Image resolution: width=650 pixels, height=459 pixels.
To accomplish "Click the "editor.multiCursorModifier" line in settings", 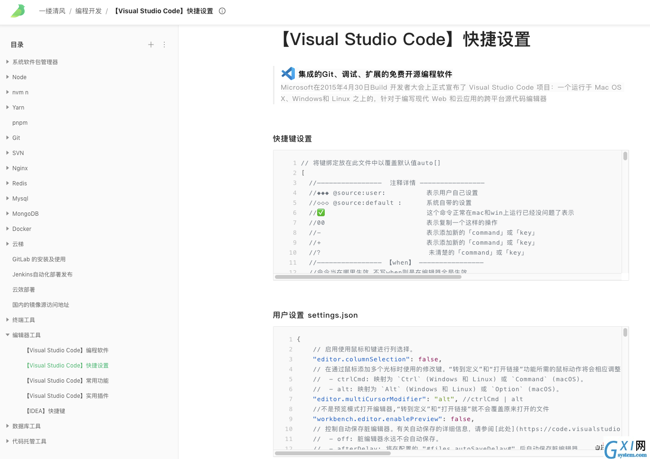I will click(x=418, y=399).
